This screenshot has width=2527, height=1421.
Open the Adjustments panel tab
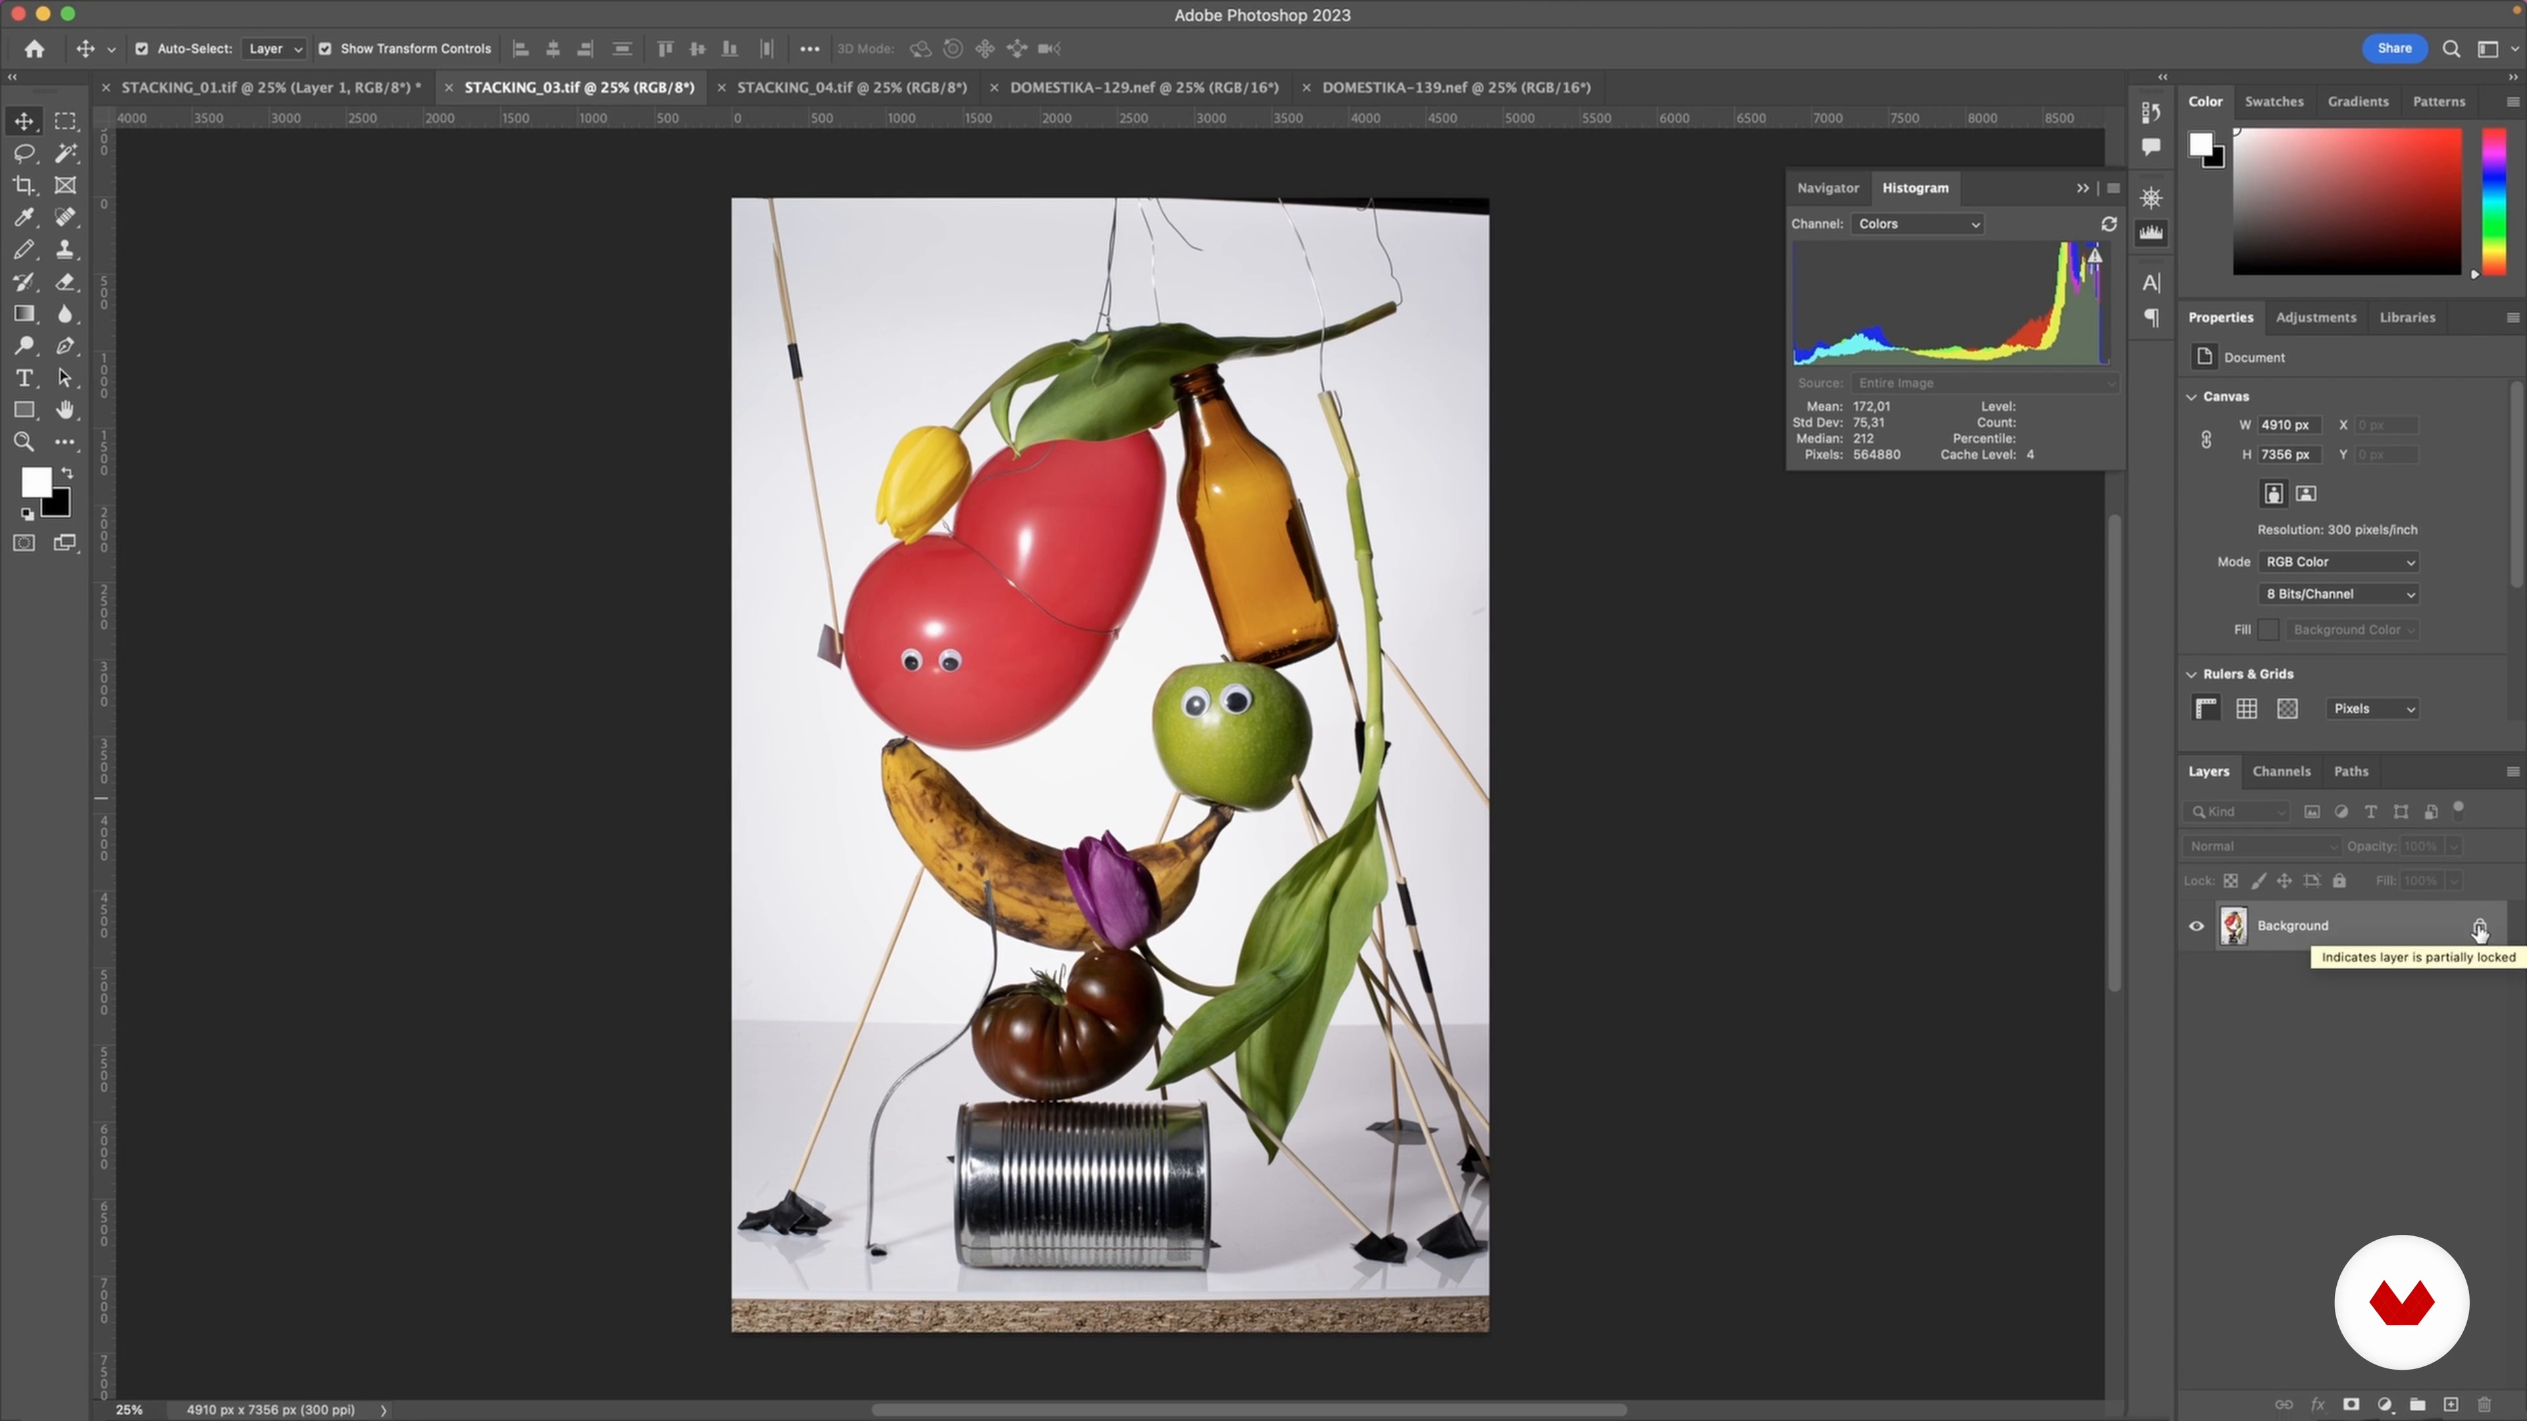(2315, 318)
